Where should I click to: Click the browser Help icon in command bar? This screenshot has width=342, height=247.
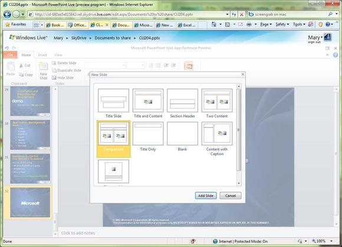click(328, 24)
